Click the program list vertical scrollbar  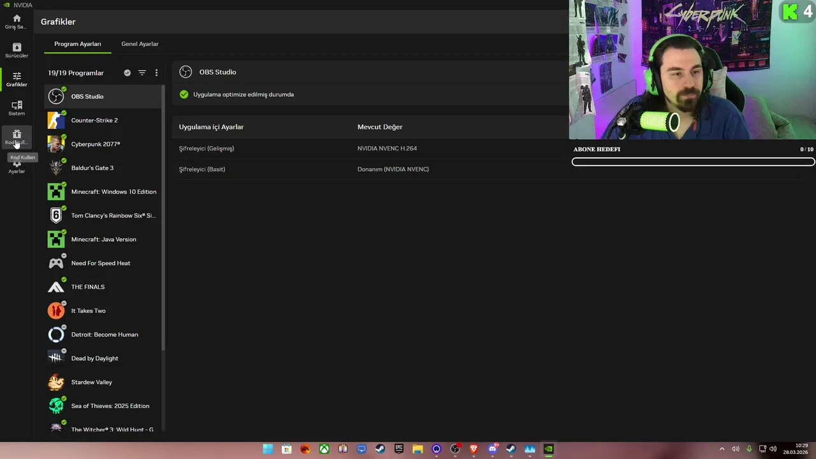point(163,217)
